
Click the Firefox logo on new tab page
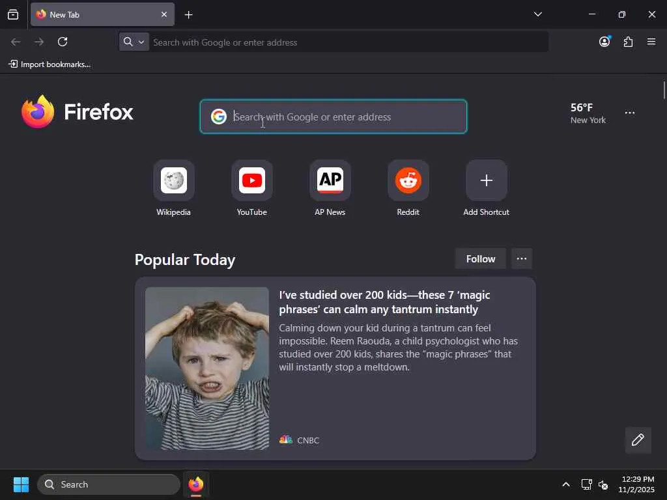click(77, 111)
